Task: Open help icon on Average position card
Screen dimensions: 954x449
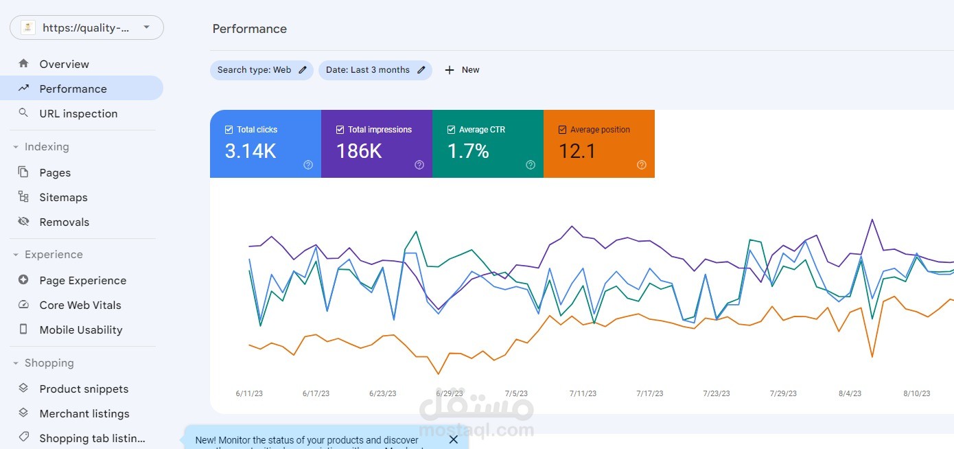Action: (x=642, y=165)
